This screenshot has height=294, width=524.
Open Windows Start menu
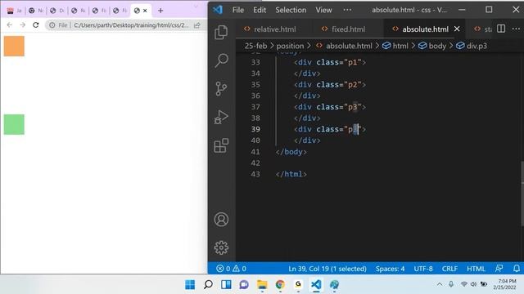coord(190,284)
